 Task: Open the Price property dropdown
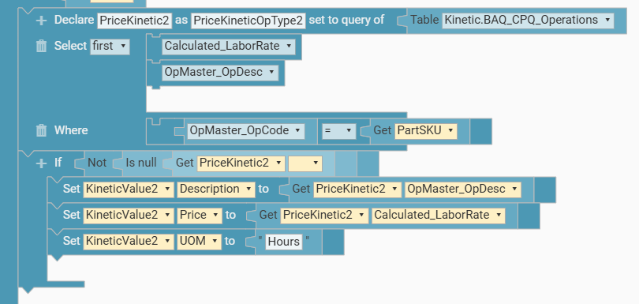(200, 216)
